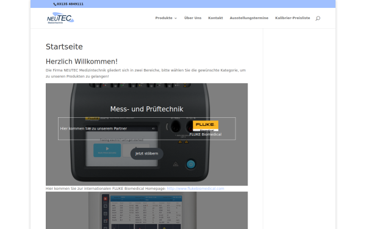Open the Kontakt page
The height and width of the screenshot is (229, 366).
(215, 18)
